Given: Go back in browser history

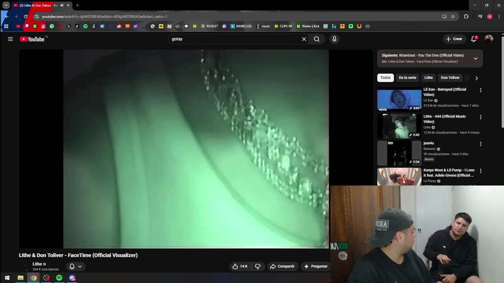Looking at the screenshot, I should click(x=6, y=17).
